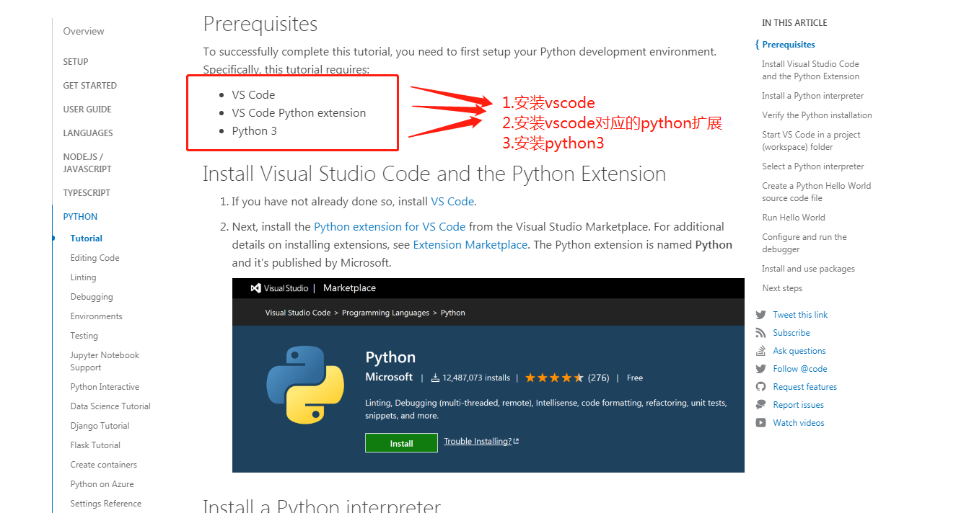Click the Follow @code link text
Screen dimensions: 956x513
[x=800, y=369]
